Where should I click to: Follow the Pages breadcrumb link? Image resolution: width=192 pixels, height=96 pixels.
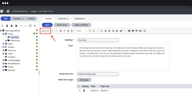34,11
